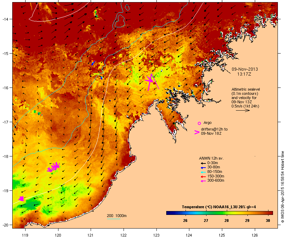Click the magenta drifter cluster near 120E 18S
This screenshot has width=287, height=238.
(54, 167)
